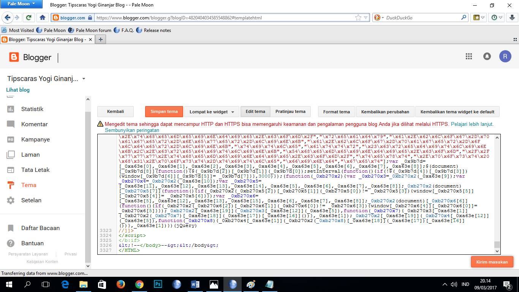Open Tata Letak from its layout icon

coord(11,170)
